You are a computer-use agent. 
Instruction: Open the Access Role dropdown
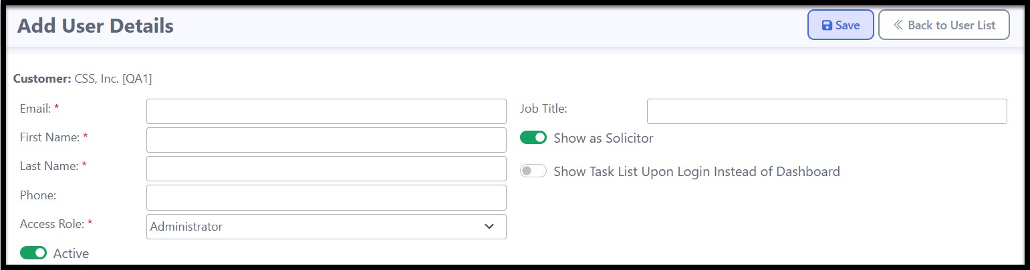coord(326,227)
